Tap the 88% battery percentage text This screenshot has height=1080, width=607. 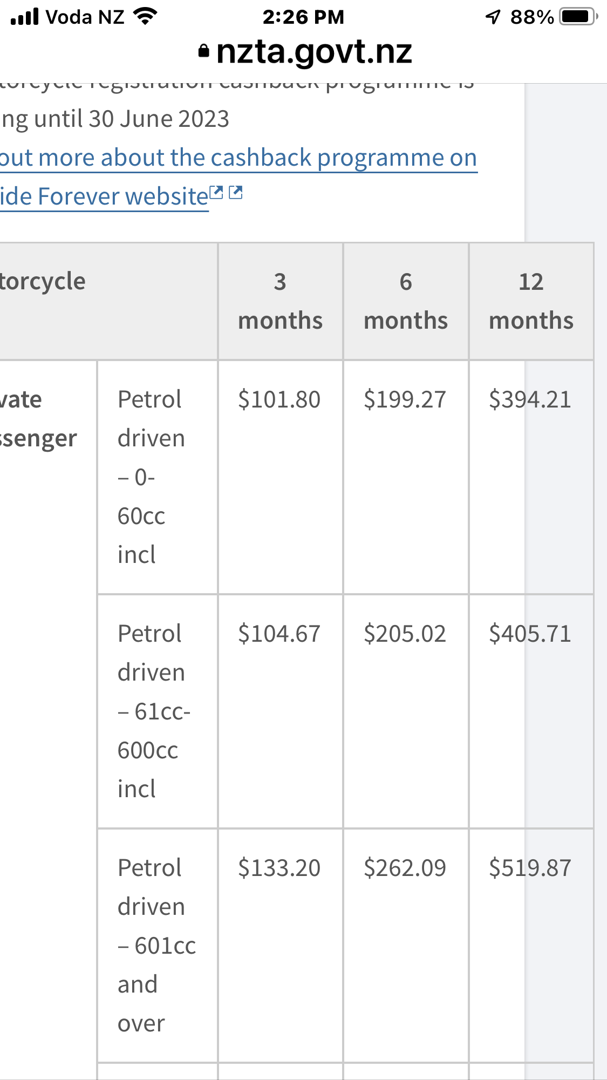532,17
